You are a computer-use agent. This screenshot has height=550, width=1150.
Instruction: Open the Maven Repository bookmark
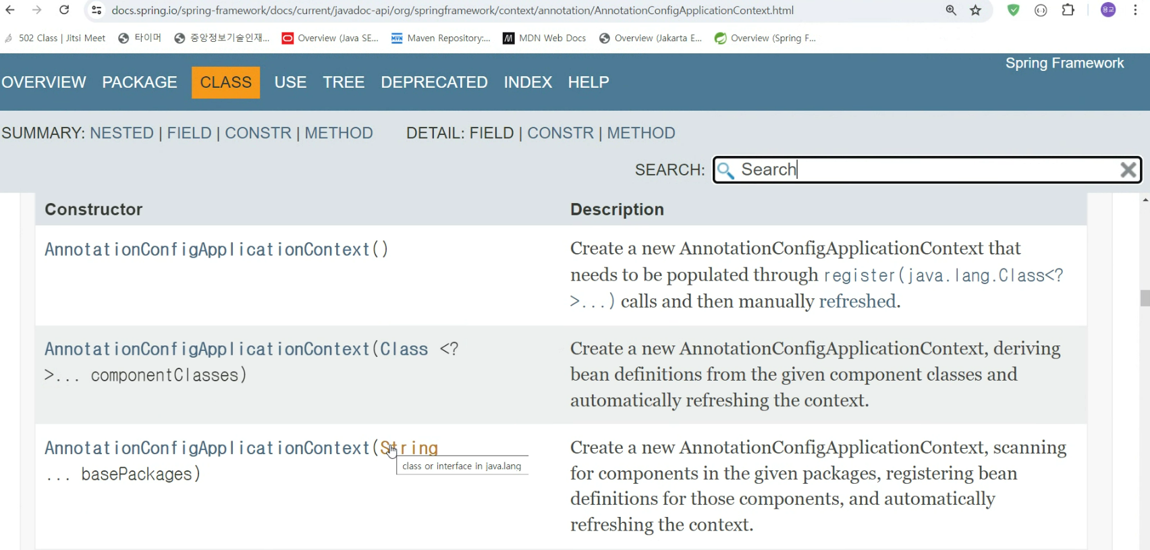pos(441,38)
